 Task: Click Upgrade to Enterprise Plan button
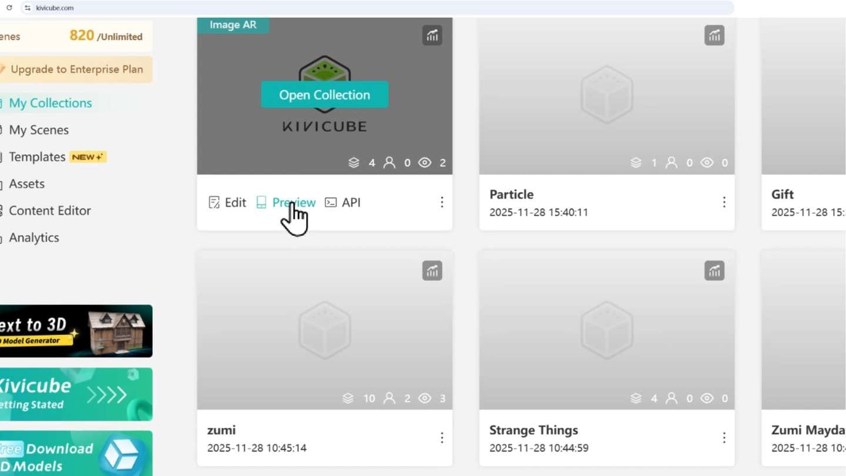pos(76,69)
